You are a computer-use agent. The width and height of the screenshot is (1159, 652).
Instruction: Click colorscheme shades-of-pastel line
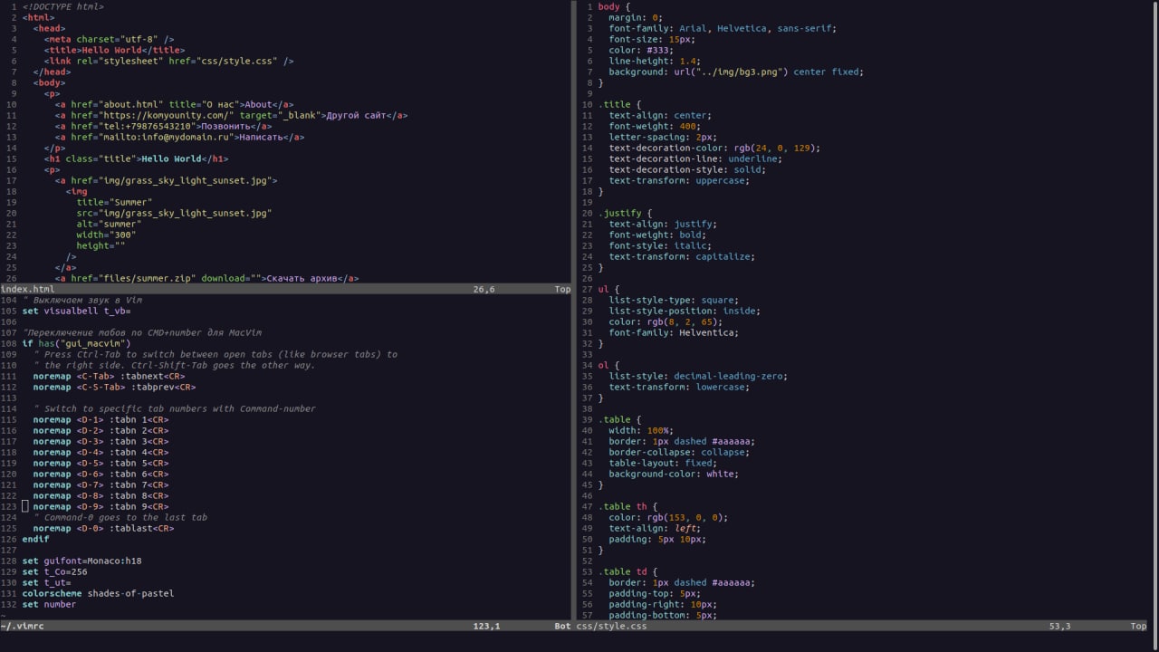[x=98, y=593]
